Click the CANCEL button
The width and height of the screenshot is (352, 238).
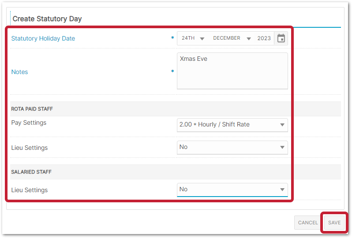pyautogui.click(x=308, y=223)
